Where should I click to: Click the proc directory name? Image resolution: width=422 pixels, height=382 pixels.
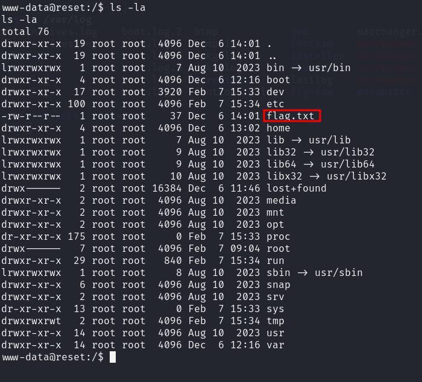278,236
